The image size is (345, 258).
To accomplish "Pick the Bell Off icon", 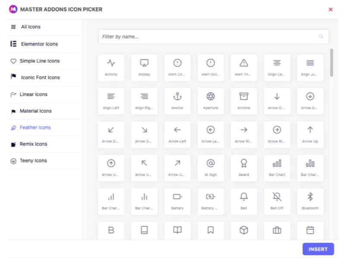I will pyautogui.click(x=277, y=201).
